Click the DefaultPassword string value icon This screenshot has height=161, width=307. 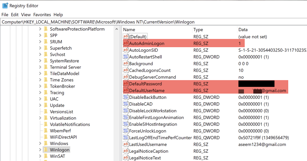coord(126,84)
